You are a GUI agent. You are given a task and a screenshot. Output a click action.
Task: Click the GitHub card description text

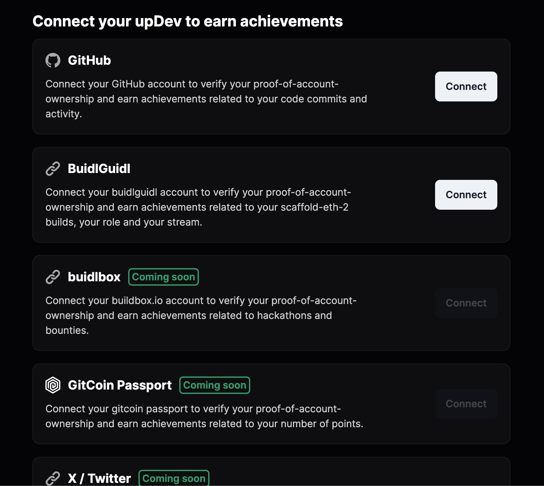coord(206,99)
